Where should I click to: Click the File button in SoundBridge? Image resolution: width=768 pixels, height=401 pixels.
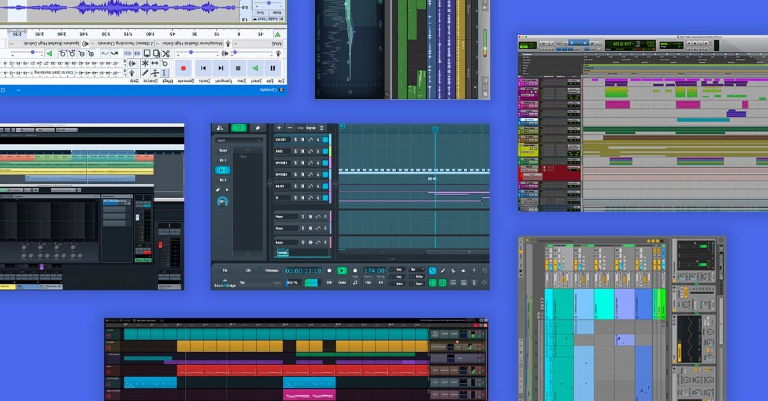pyautogui.click(x=225, y=271)
